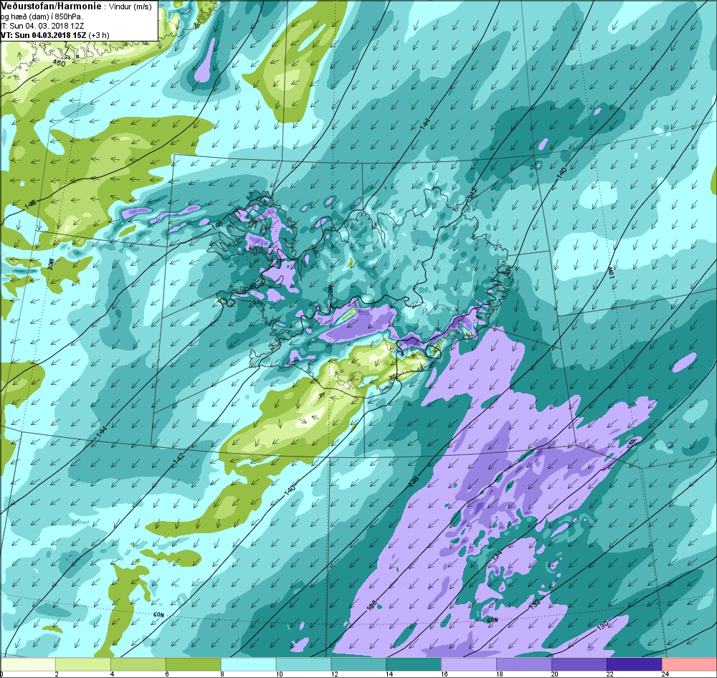The width and height of the screenshot is (717, 678).
Task: Click the "132" height contour label
Action: click(x=535, y=603)
